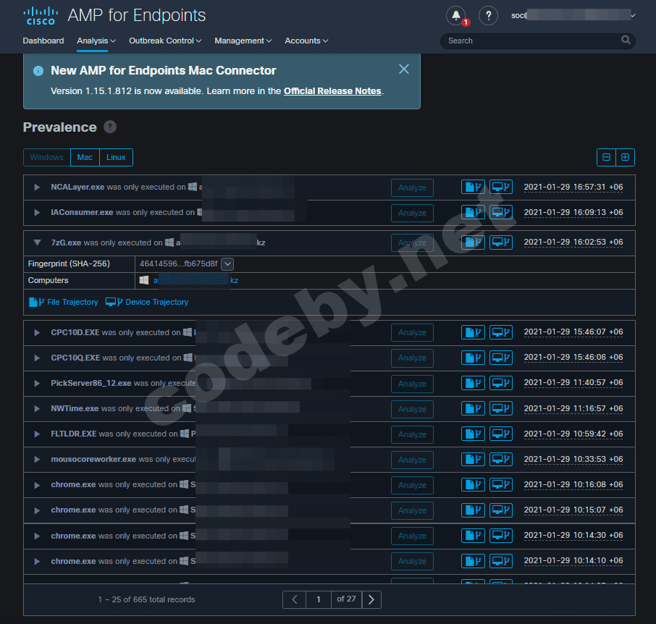The image size is (656, 624).
Task: Open the Management menu
Action: coord(243,41)
